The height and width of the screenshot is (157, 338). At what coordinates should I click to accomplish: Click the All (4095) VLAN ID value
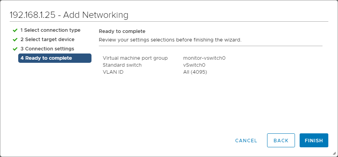click(x=195, y=71)
